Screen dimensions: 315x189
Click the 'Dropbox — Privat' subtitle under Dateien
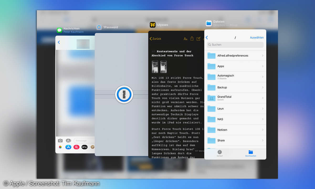(x=225, y=25)
